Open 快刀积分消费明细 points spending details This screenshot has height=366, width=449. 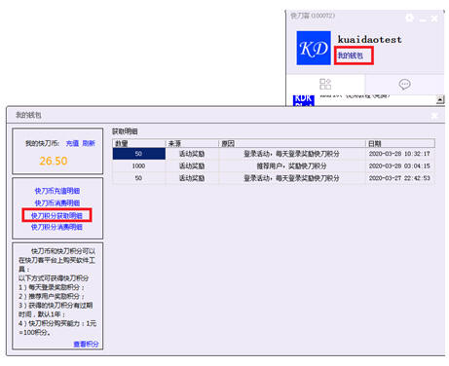56,227
